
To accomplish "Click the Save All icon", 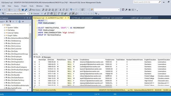I will 26,10.
